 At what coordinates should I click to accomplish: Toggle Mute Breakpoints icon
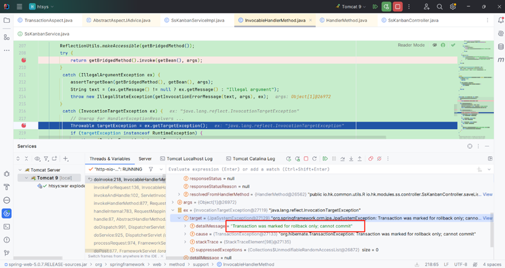(x=379, y=158)
